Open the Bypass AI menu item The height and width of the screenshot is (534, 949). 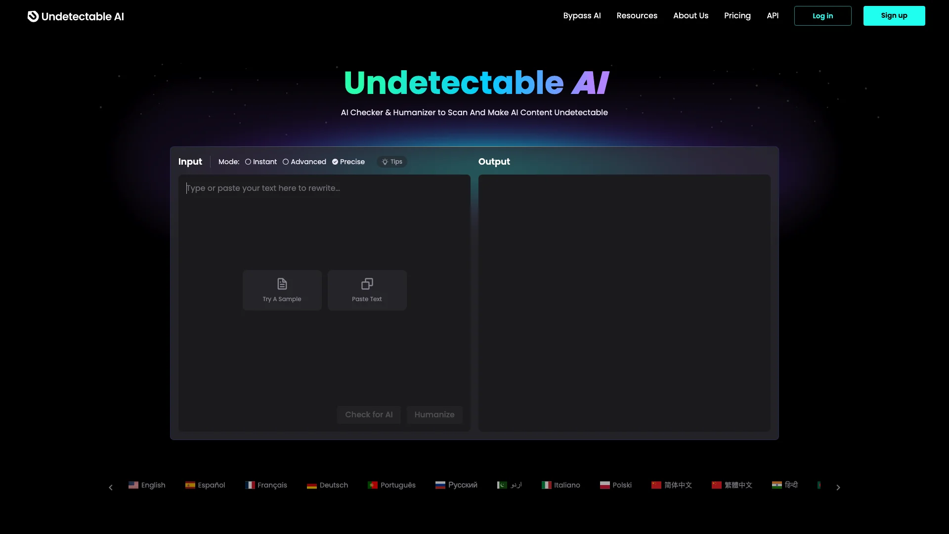(x=581, y=16)
